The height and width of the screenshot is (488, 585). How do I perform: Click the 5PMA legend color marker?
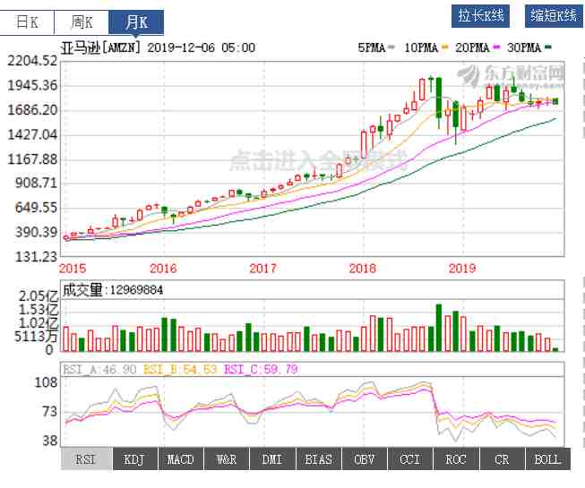(x=391, y=47)
